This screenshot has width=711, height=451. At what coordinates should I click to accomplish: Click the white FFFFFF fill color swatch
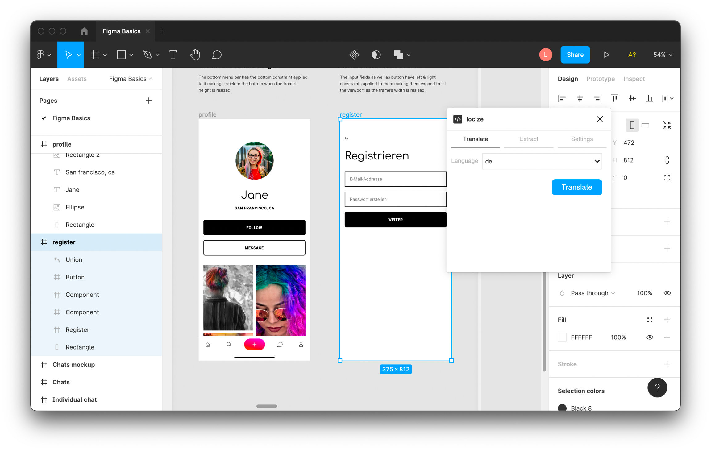tap(562, 337)
